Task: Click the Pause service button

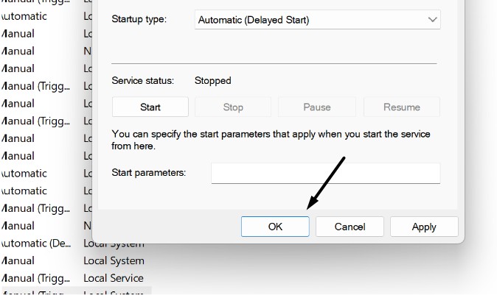Action: (x=317, y=107)
